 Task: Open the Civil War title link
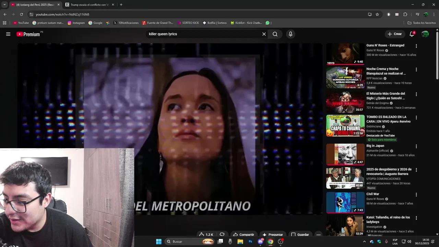pos(373,194)
